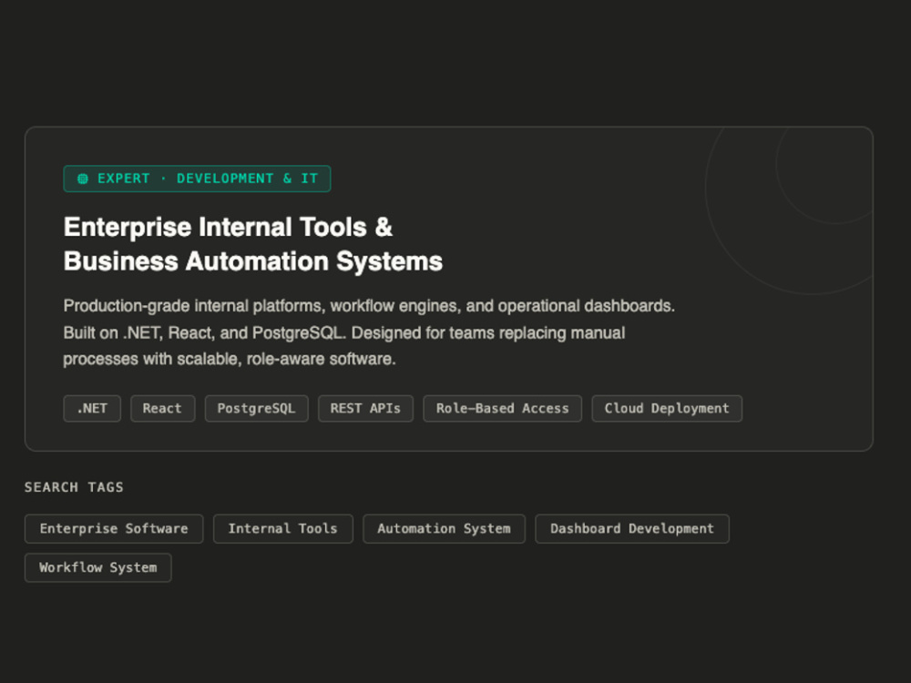Select the .NET skill tag
Screen dimensions: 911x683
(x=92, y=408)
